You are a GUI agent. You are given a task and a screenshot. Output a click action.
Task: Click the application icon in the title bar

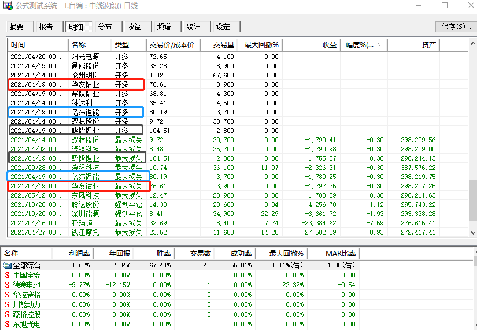(7, 6)
